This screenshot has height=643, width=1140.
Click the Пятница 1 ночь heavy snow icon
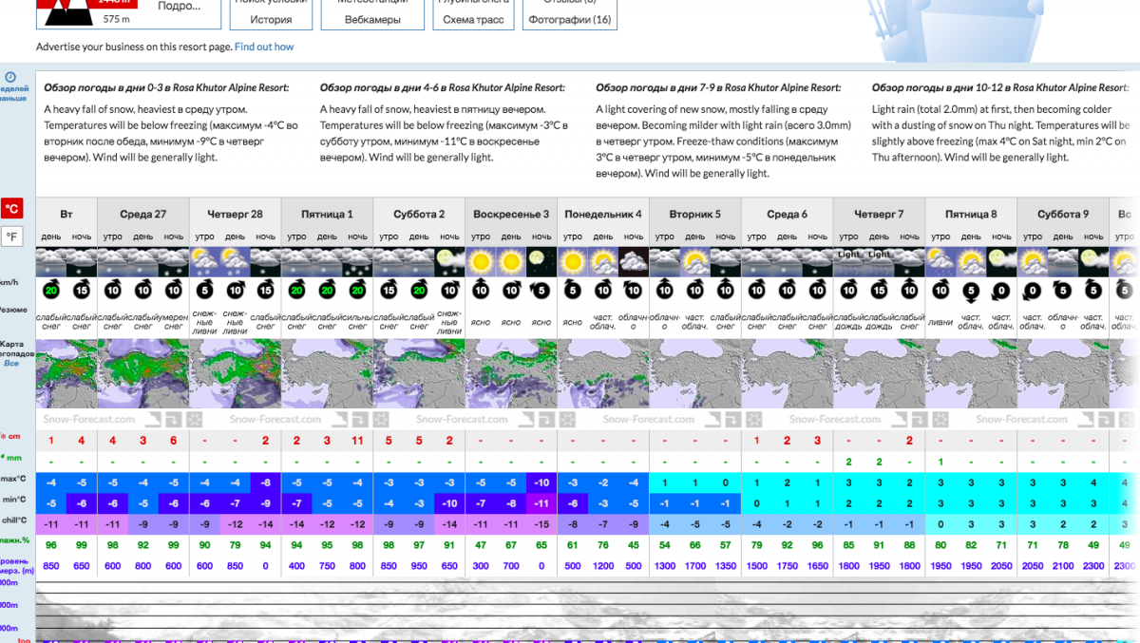357,261
